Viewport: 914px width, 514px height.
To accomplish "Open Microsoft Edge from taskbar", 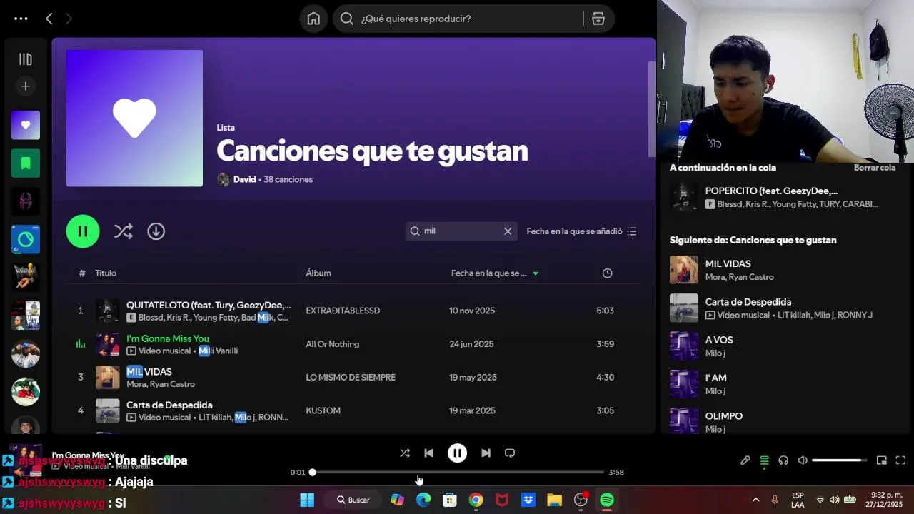I will tap(423, 500).
